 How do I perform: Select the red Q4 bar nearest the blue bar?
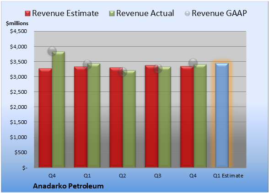(x=187, y=117)
